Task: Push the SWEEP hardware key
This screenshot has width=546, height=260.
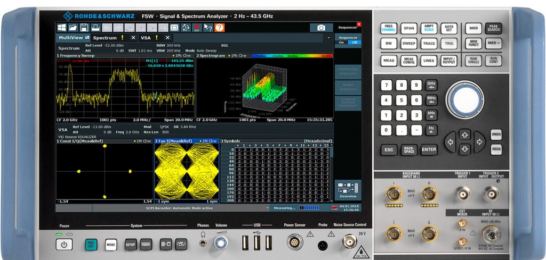Action: [409, 44]
